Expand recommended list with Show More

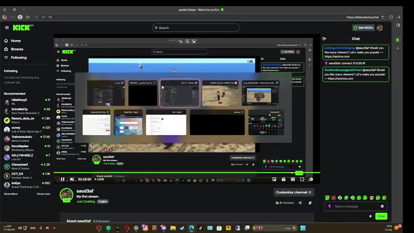point(11,194)
